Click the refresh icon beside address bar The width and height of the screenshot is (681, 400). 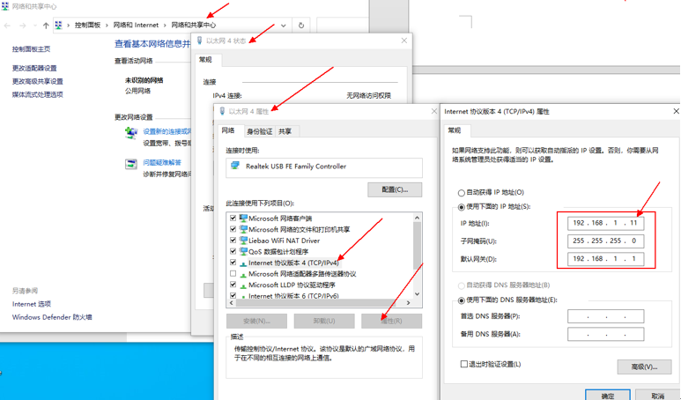pyautogui.click(x=301, y=26)
